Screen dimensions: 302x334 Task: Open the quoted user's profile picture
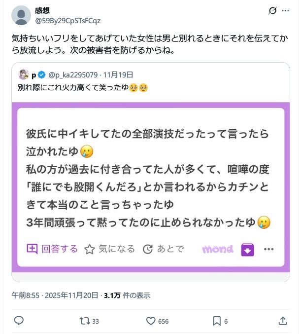[x=23, y=75]
